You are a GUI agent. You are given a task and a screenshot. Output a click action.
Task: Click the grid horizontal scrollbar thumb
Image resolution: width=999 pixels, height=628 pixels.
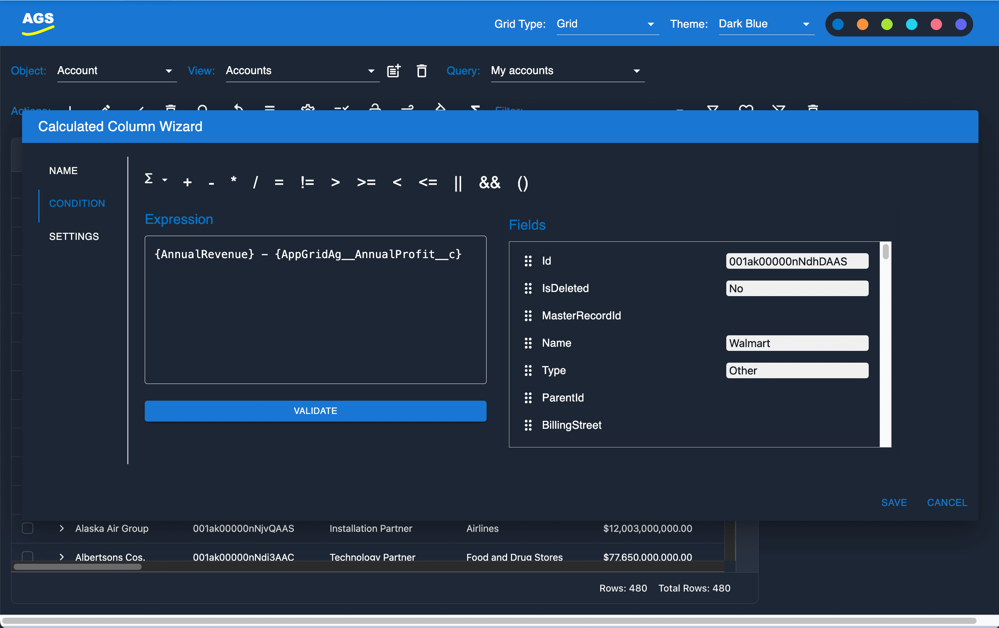[77, 567]
